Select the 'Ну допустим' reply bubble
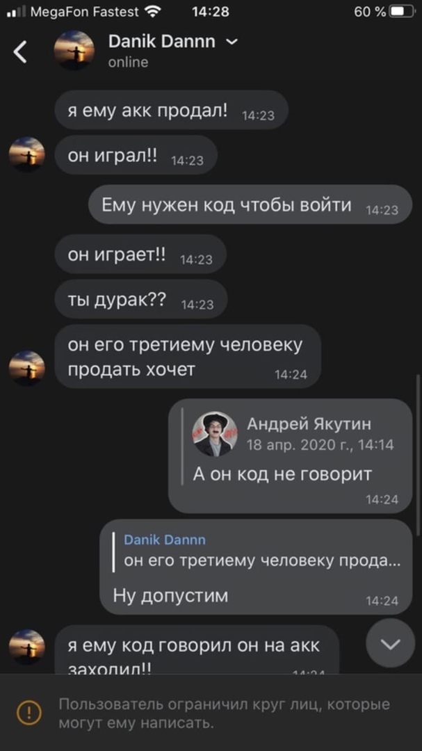Image resolution: width=422 pixels, height=751 pixels. tap(256, 567)
